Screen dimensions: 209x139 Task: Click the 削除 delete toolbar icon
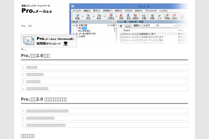pos(153,17)
